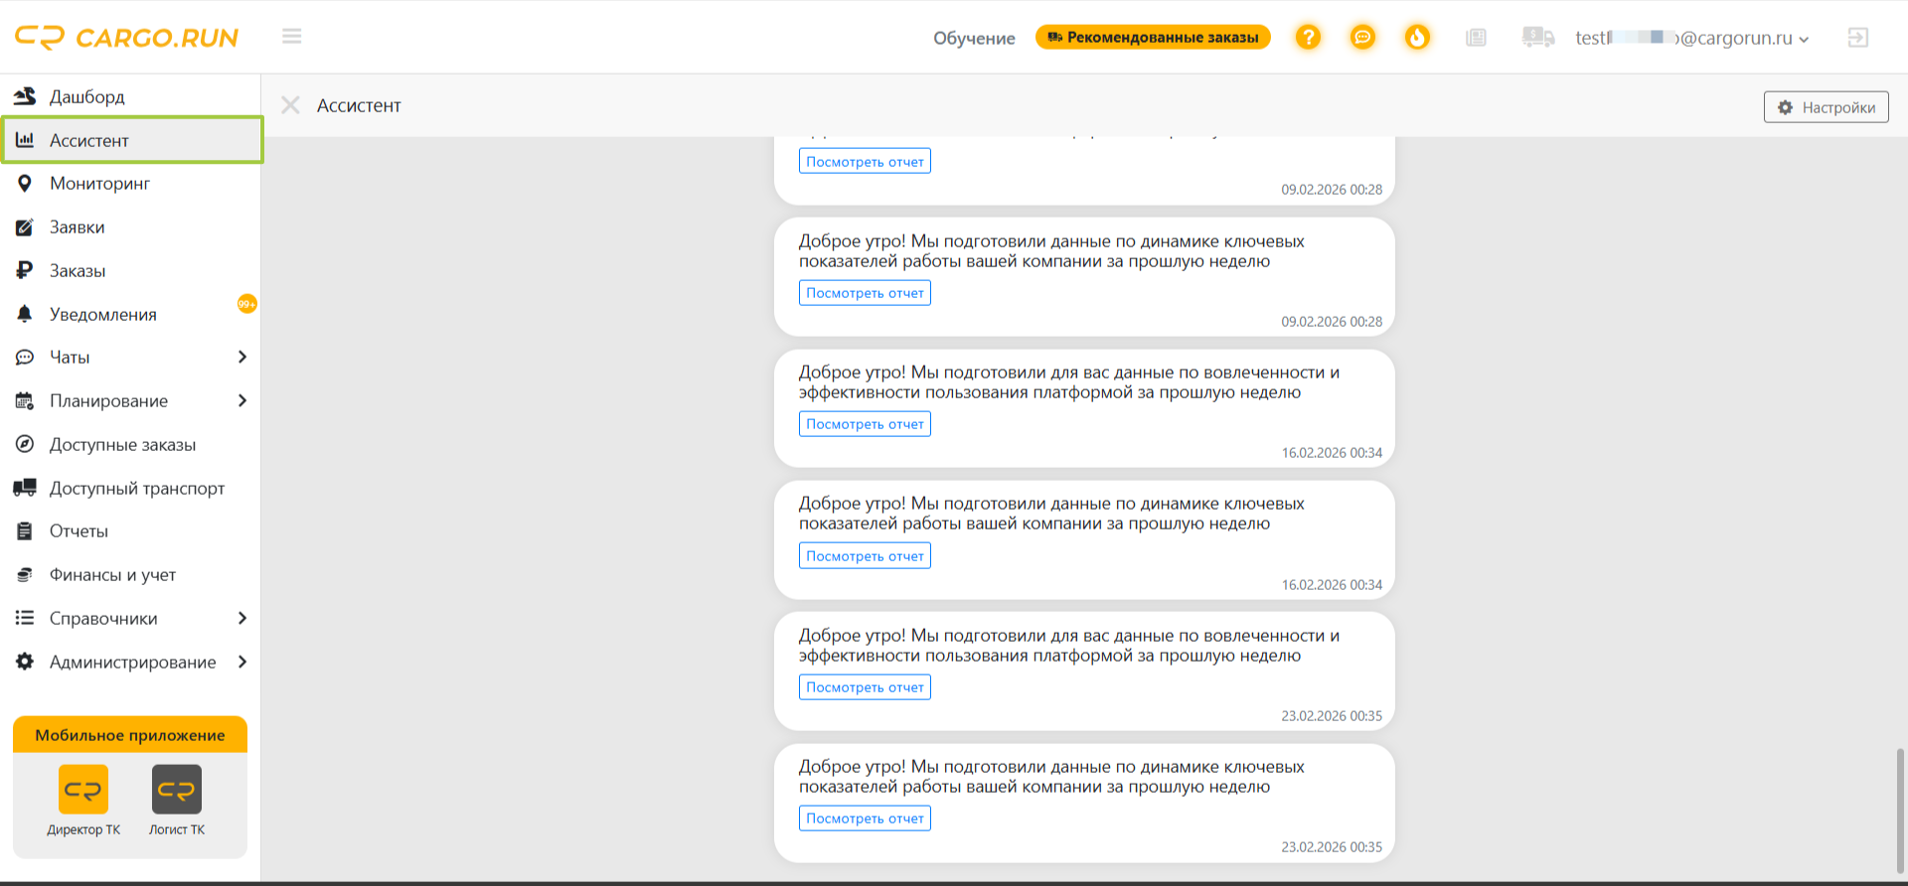1908x886 pixels.
Task: Click the Чаты speech bubble icon
Action: point(25,357)
